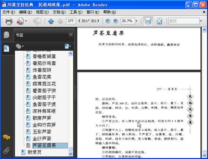Screen dimensions: 208x159
Task: Select bookmark 鱼香茄子煲
Action: [x=44, y=104]
